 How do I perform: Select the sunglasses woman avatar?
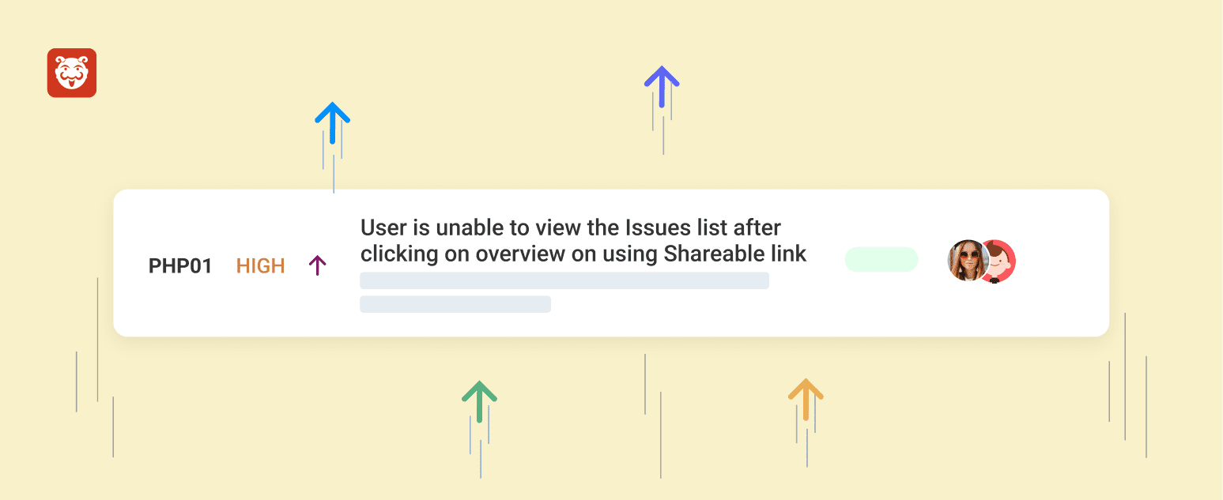click(967, 261)
